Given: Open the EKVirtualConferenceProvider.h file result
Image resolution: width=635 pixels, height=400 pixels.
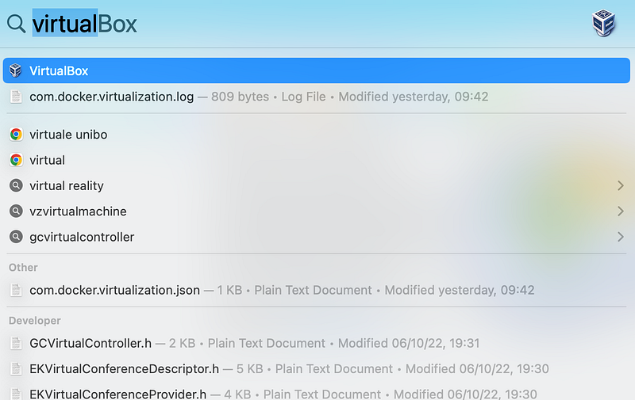Looking at the screenshot, I should 316,392.
